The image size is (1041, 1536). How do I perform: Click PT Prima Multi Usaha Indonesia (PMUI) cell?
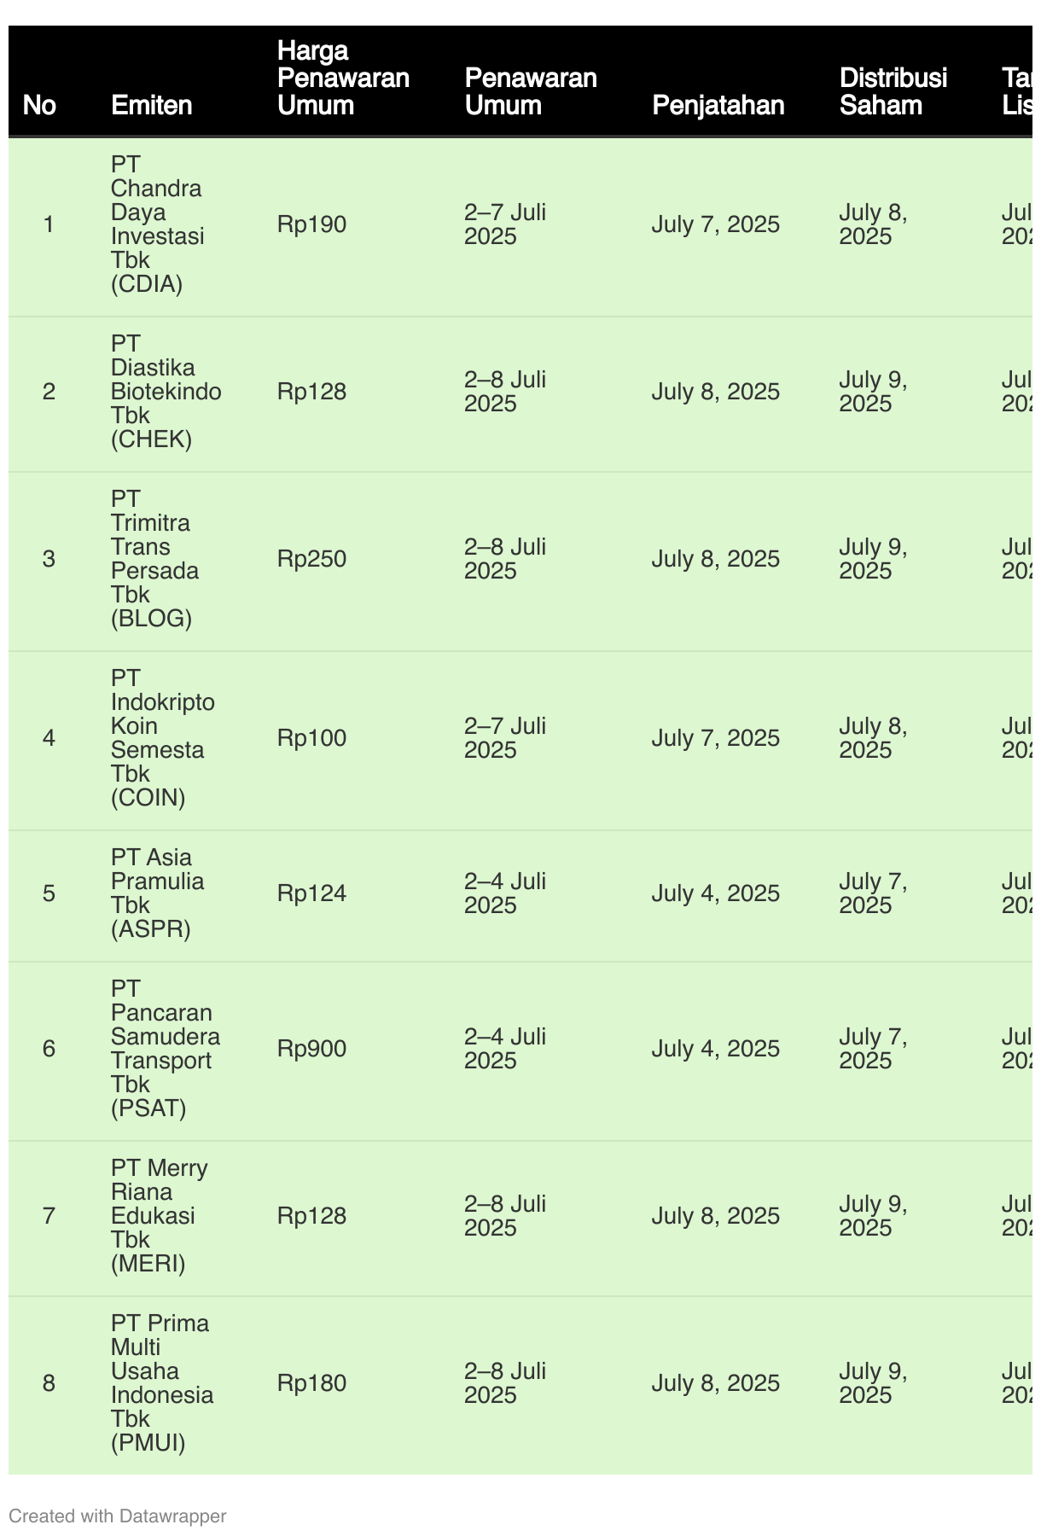[x=162, y=1383]
